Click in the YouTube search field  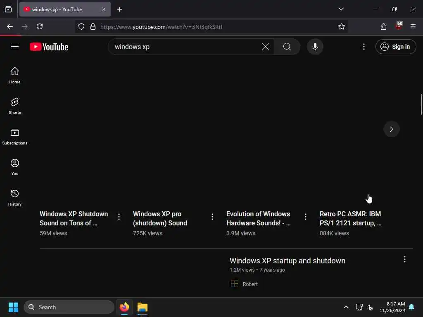coord(186,47)
